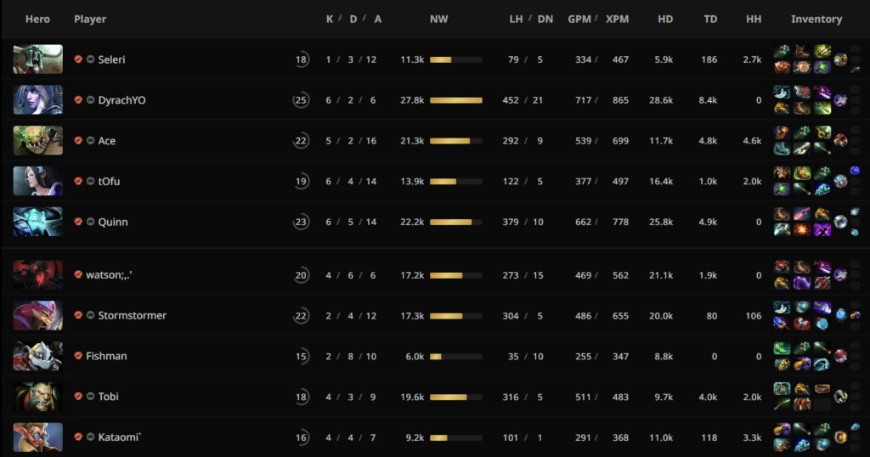The image size is (870, 457).
Task: Click Kataomi's hero portrait
Action: 37,437
